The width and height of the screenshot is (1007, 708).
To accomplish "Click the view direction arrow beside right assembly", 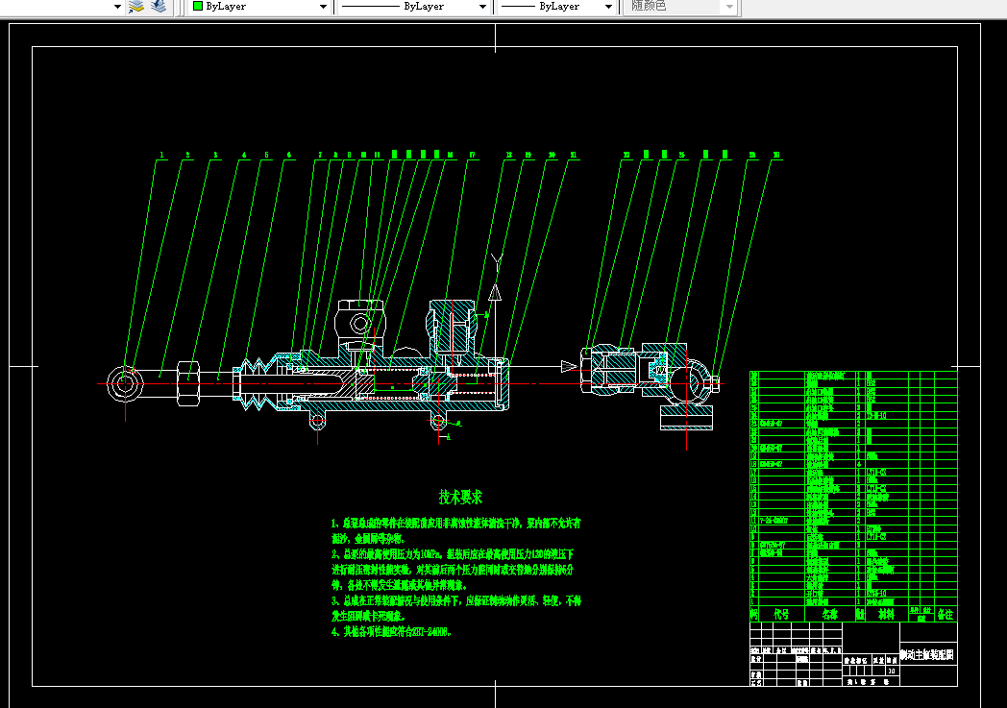I will [x=569, y=367].
